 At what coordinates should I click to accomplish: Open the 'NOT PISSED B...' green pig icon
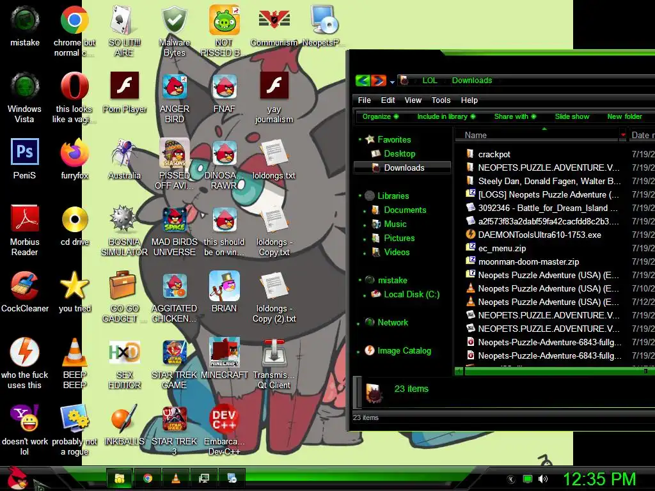(x=224, y=31)
